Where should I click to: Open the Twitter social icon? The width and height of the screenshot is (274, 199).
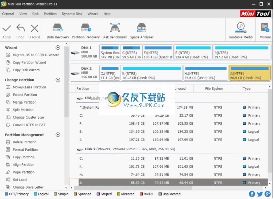(260, 194)
